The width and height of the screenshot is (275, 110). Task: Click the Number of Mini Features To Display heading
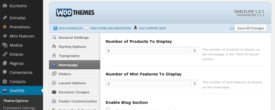pos(144,74)
